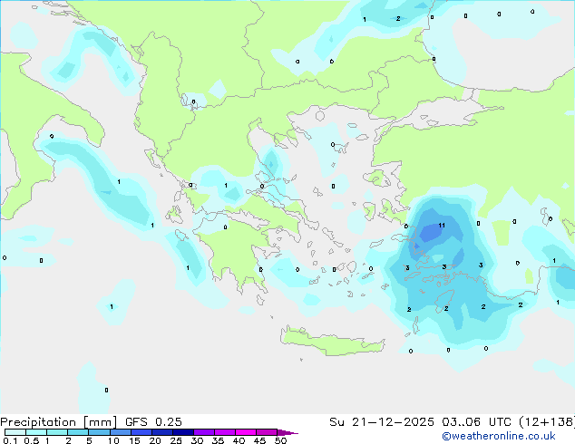Click the 0.5–1 mm legend color swatch
The height and width of the screenshot is (444, 575).
pyautogui.click(x=36, y=432)
